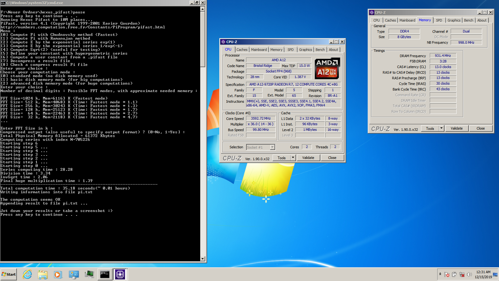Open Windows Explorer folder icon in taskbar
This screenshot has width=499, height=281.
43,274
